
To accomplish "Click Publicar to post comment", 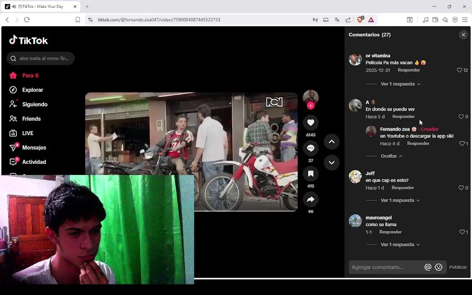I will tap(458, 267).
